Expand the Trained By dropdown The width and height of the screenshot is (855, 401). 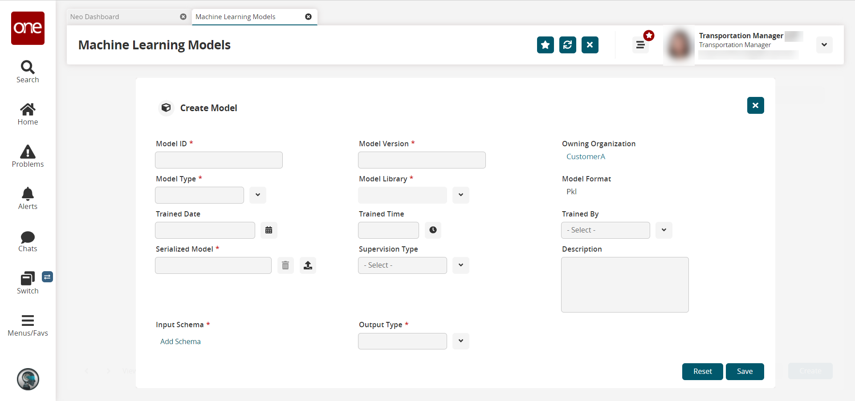(664, 230)
